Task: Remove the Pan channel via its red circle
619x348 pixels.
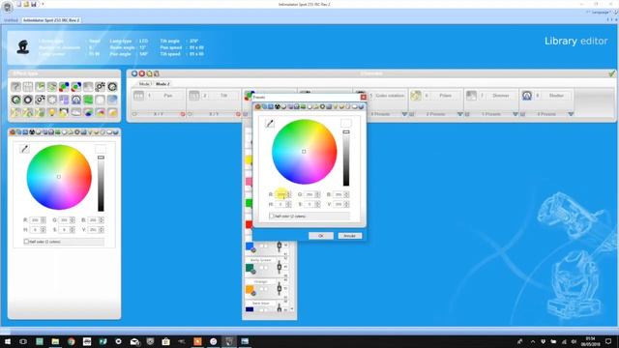Action: tap(183, 114)
